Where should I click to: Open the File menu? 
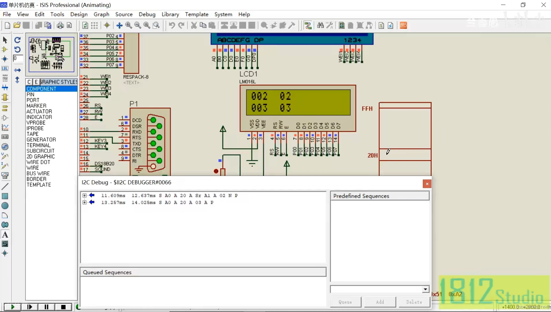(7, 14)
